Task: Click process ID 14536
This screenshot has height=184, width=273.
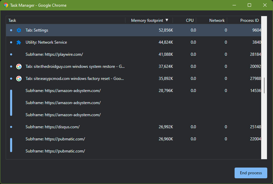Action: click(255, 91)
